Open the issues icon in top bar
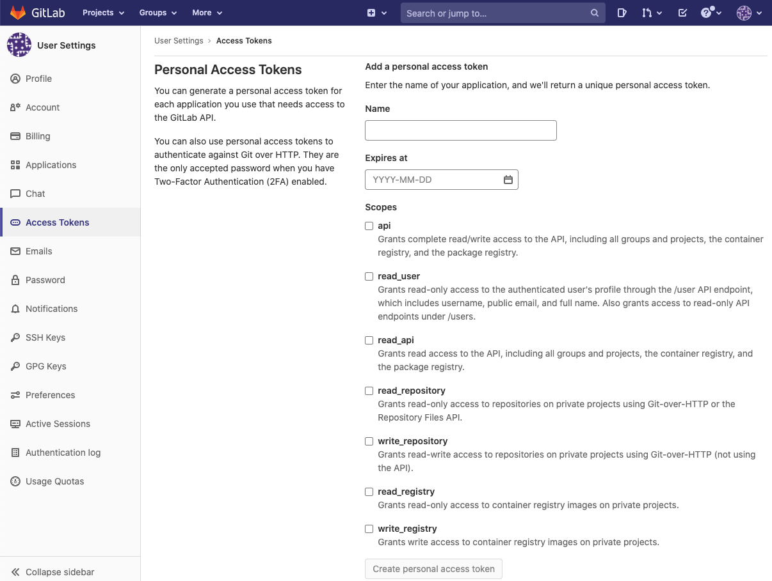The image size is (772, 581). coord(622,13)
